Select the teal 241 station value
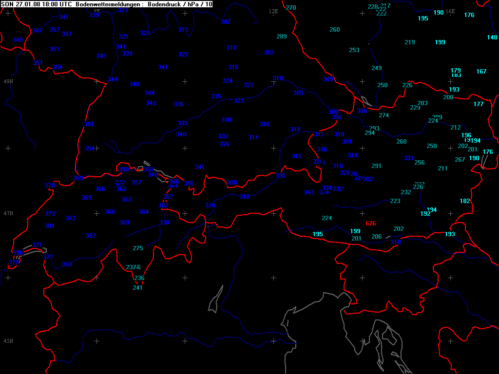 [x=138, y=288]
